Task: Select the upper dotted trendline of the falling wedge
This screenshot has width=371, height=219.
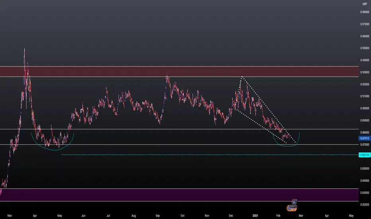Action: tap(269, 109)
